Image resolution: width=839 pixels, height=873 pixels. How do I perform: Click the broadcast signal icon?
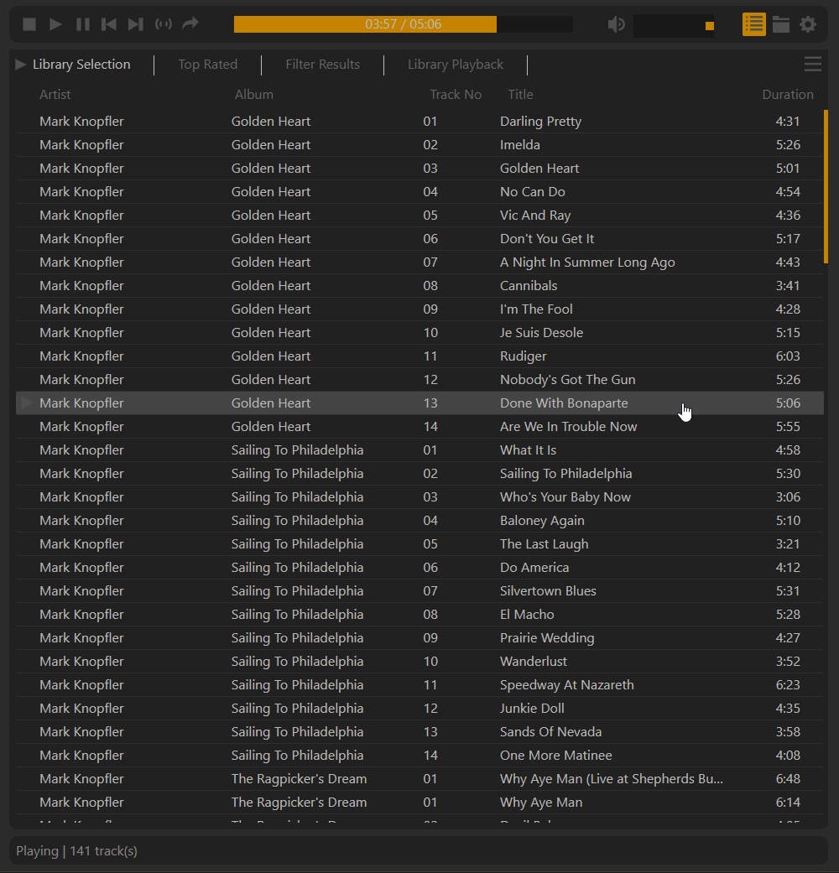(164, 24)
